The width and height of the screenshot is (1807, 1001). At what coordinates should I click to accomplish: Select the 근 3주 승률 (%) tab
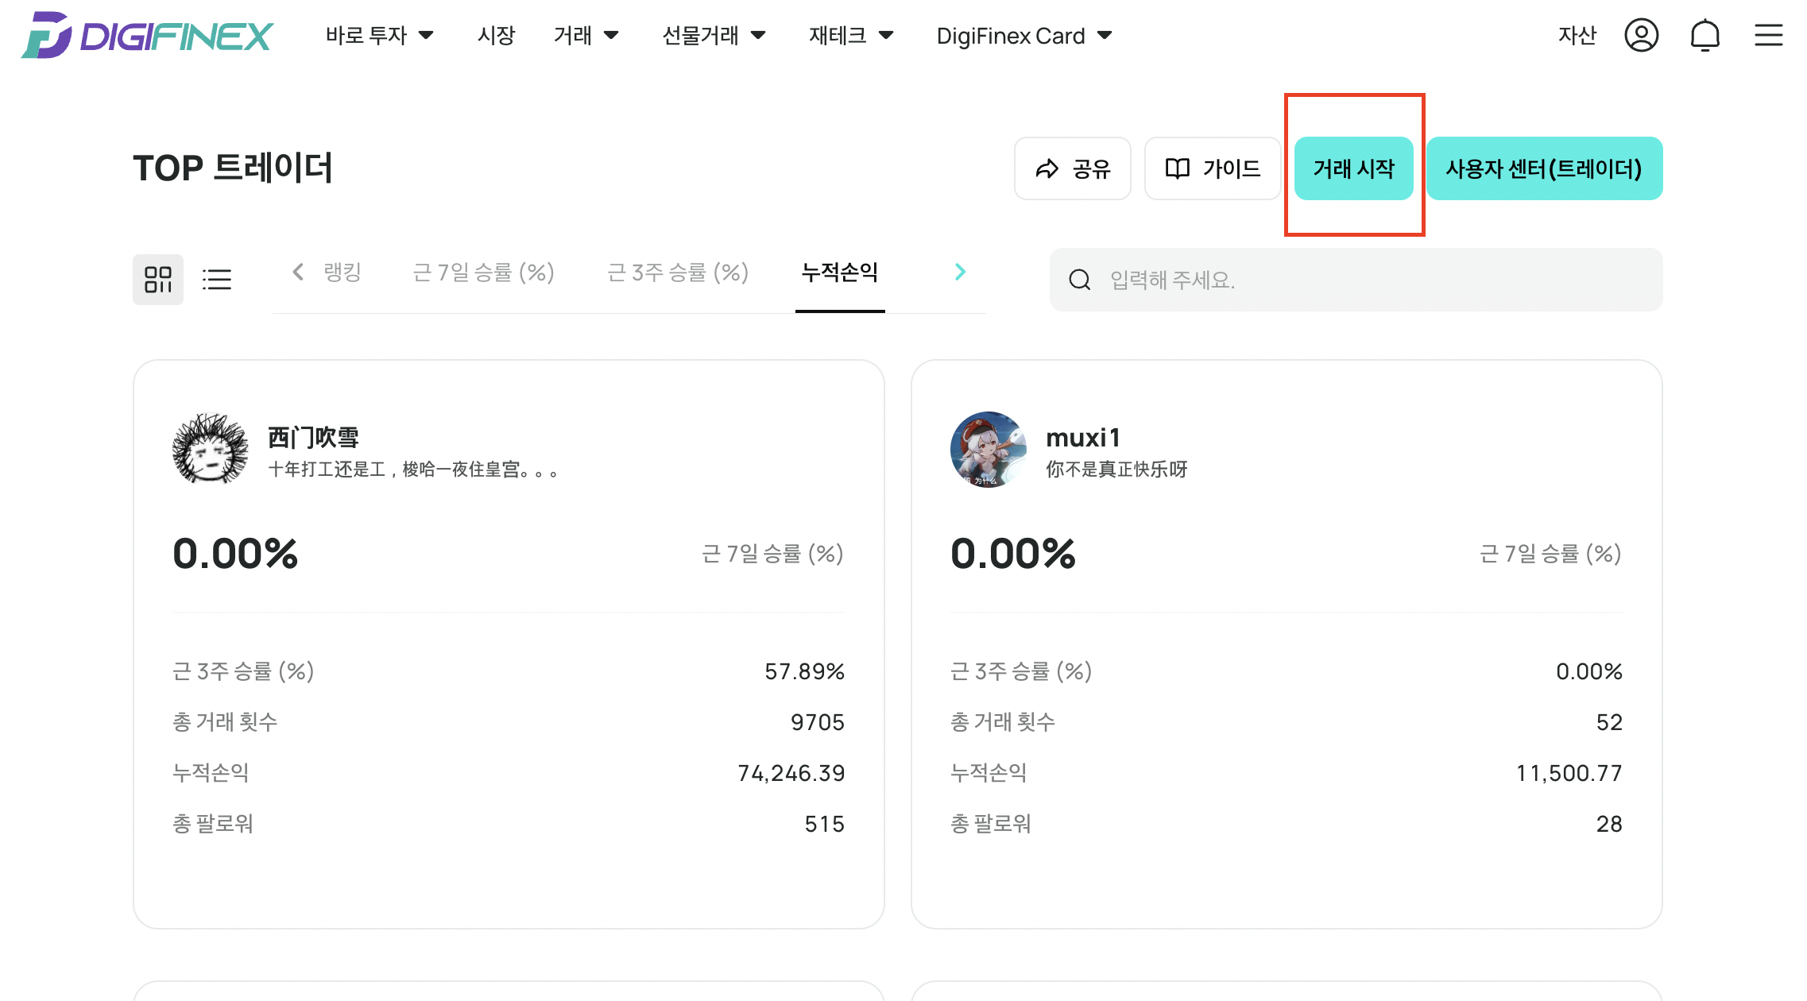coord(678,272)
